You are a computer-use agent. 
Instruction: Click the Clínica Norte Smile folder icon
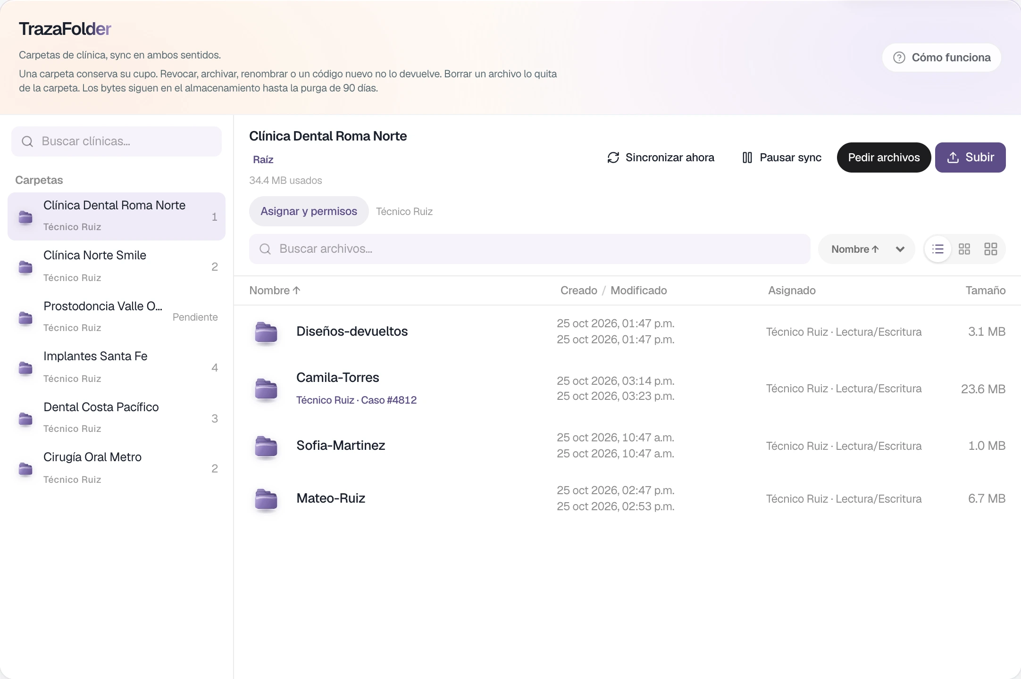click(25, 267)
